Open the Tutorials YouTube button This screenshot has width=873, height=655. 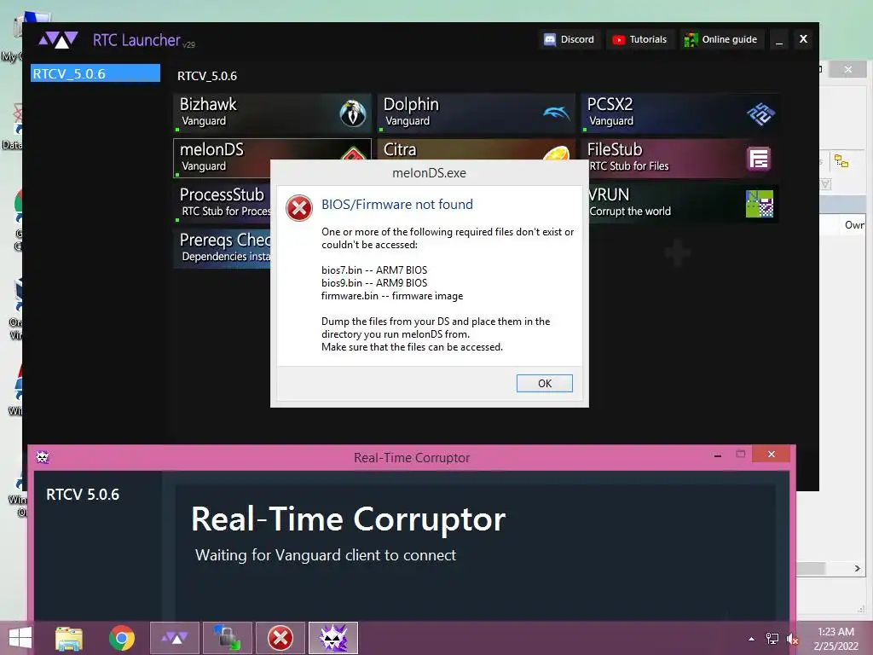point(639,39)
